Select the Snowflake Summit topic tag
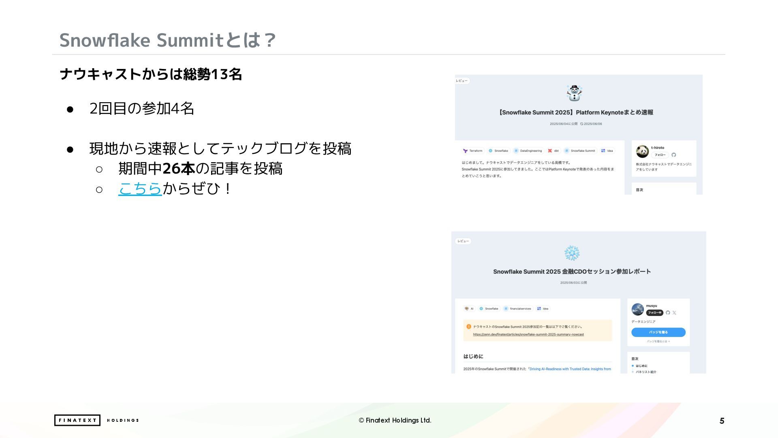The height and width of the screenshot is (438, 778). tap(580, 151)
